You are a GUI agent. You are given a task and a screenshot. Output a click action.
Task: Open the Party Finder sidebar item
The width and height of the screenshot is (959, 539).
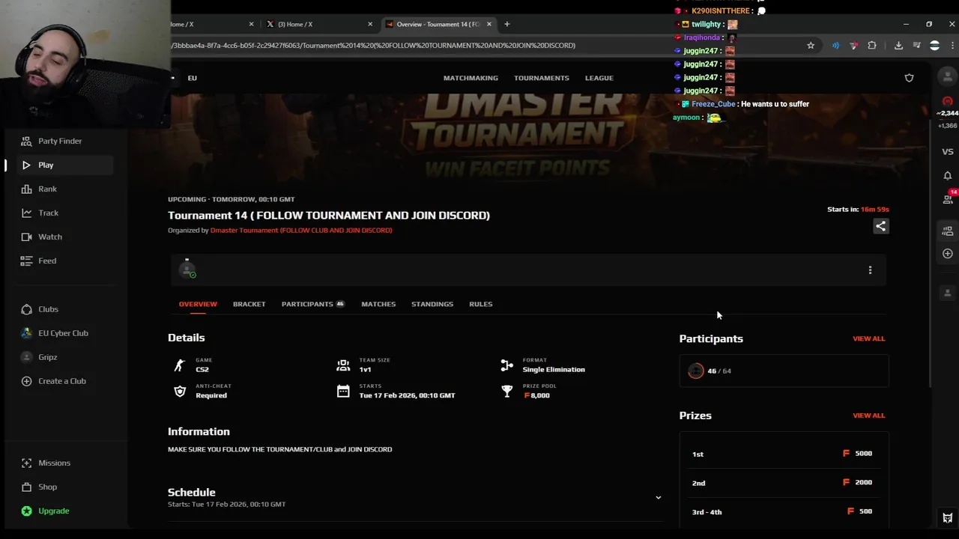pyautogui.click(x=60, y=141)
